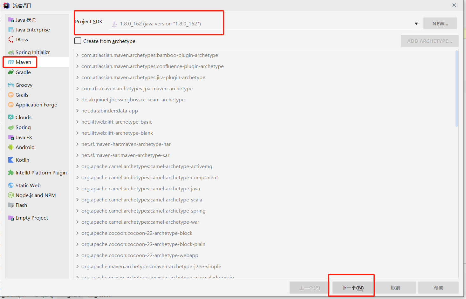Image resolution: width=466 pixels, height=299 pixels.
Task: Click the Java FX folder icon
Action: pos(11,138)
